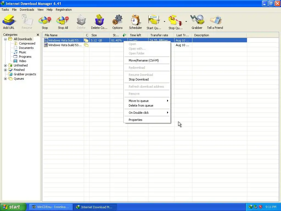This screenshot has height=211, width=281.
Task: Open the Scheduler clock icon
Action: pyautogui.click(x=135, y=22)
